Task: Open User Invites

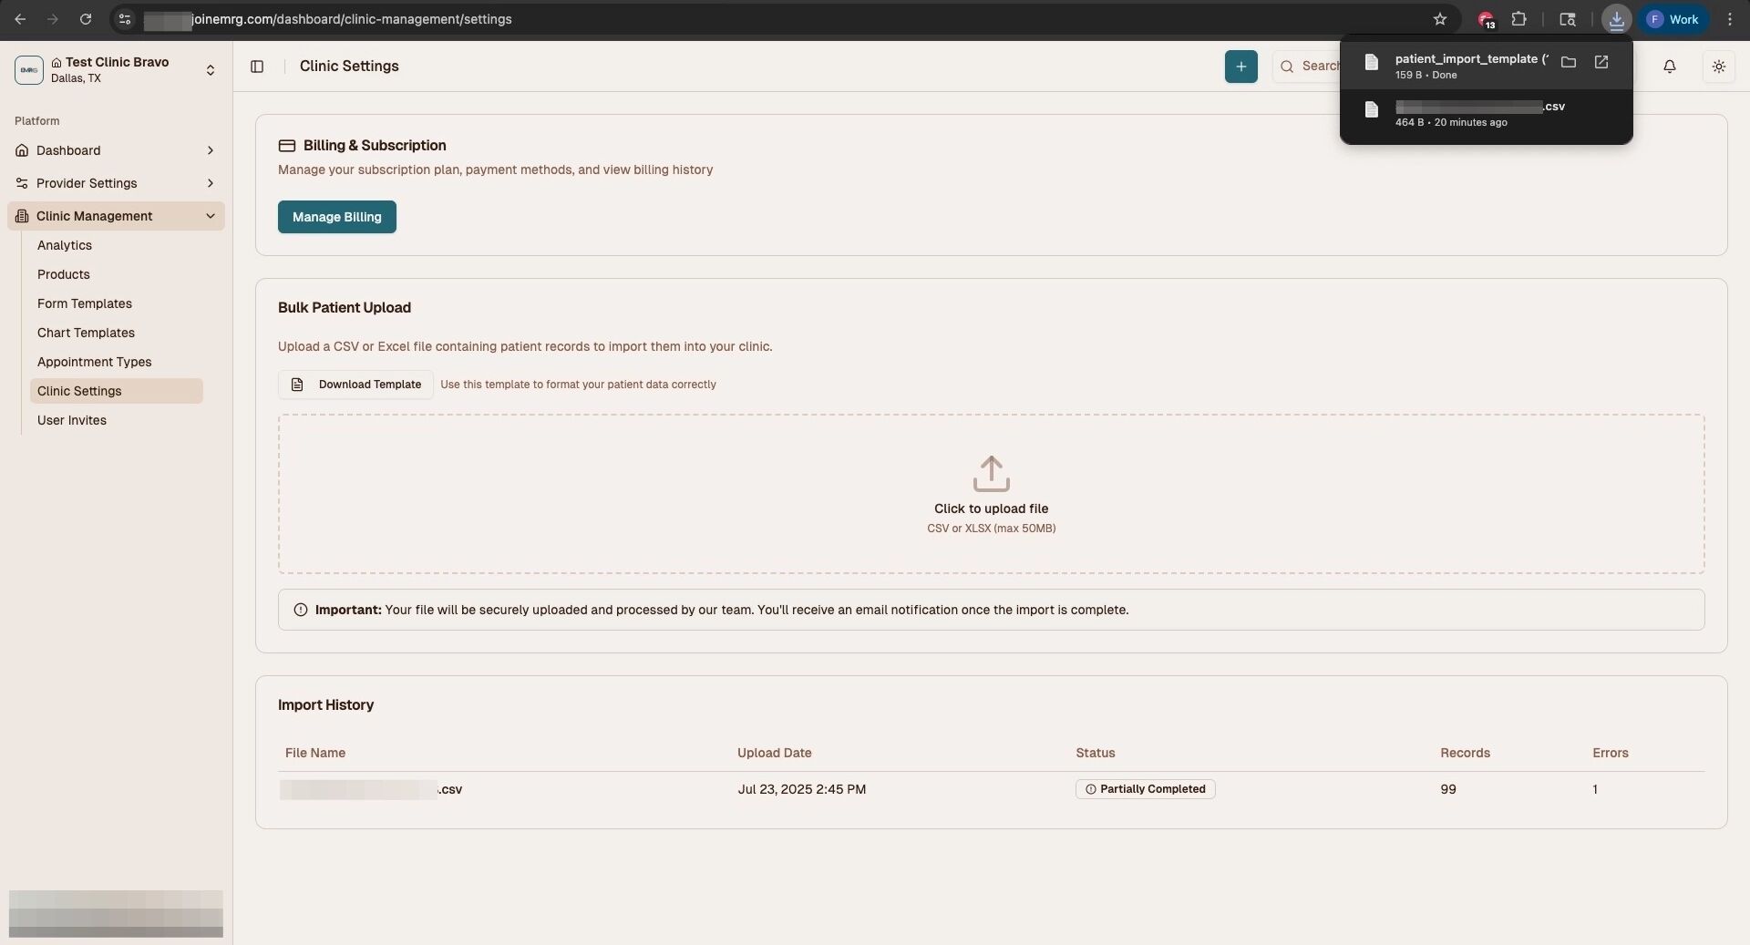Action: click(x=72, y=420)
